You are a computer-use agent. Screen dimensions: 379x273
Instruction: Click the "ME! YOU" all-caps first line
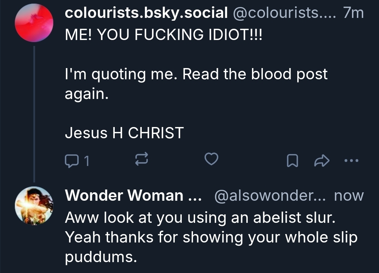click(x=164, y=34)
